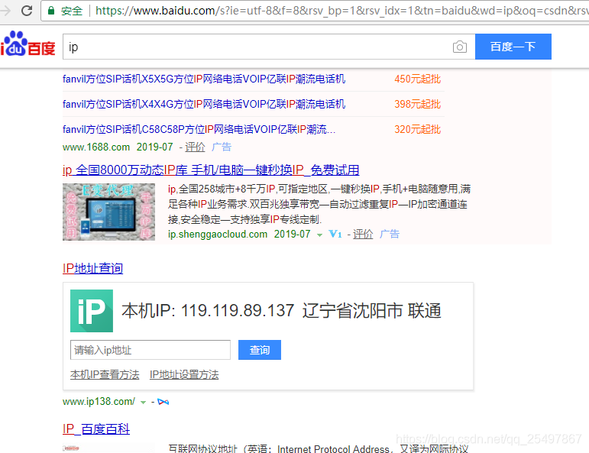The height and width of the screenshot is (453, 589).
Task: Click the V1 credibility badge
Action: [x=335, y=234]
